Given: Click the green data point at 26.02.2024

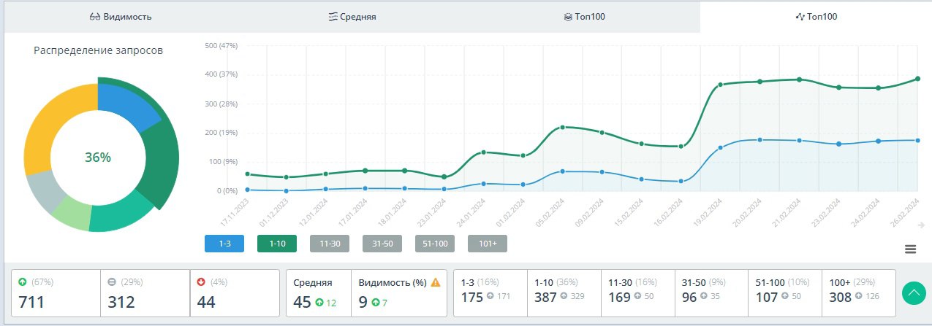Looking at the screenshot, I should coord(917,78).
